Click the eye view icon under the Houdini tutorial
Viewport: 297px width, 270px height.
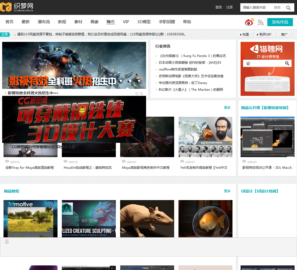click(x=65, y=161)
